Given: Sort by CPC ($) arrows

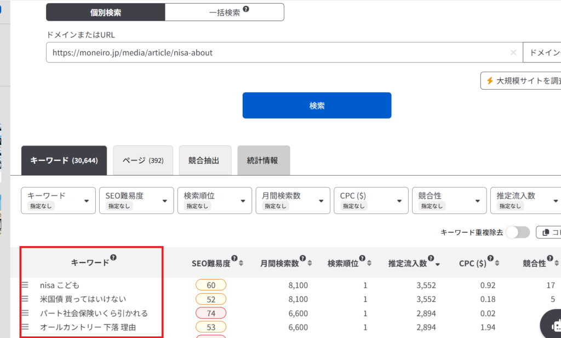Looking at the screenshot, I should coord(497,263).
